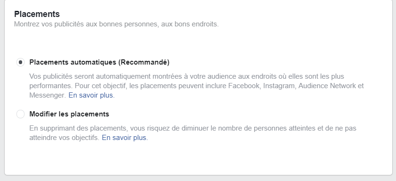Click the Placements section heading
Viewport: 396px width, 181px height.
[37, 14]
